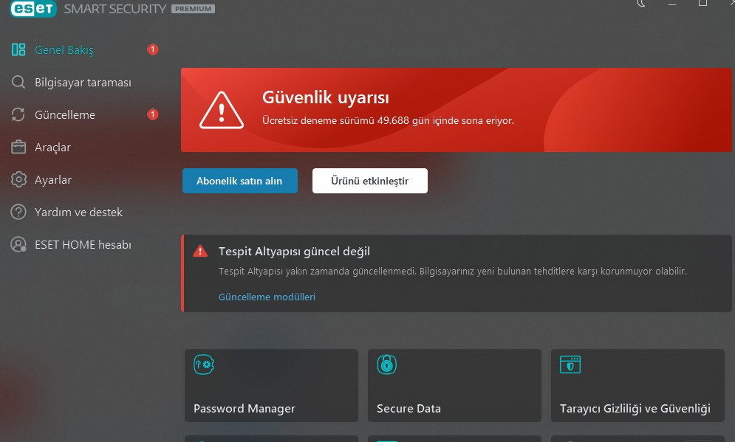Image resolution: width=735 pixels, height=442 pixels.
Task: Click the Güncelleme refresh arrows icon
Action: (x=18, y=115)
